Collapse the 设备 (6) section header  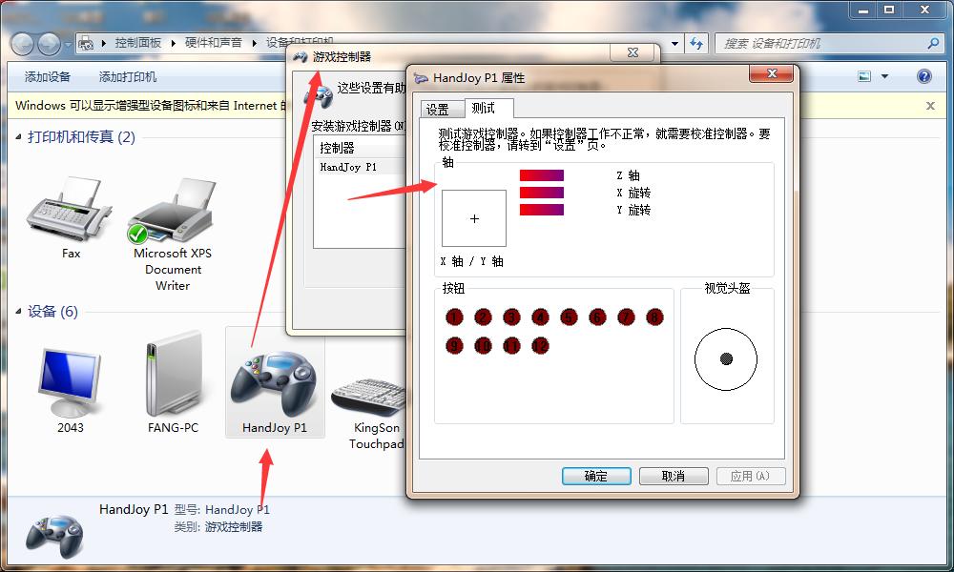[19, 311]
